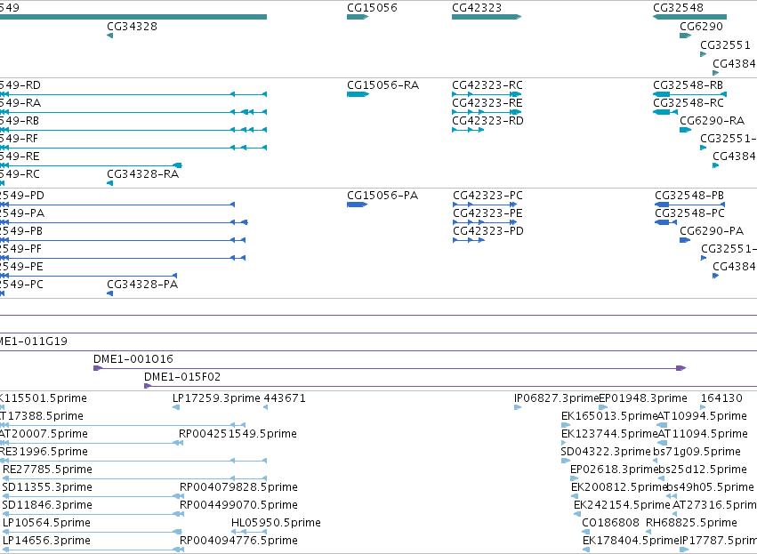Select the 443671 feature label
The height and width of the screenshot is (554, 757).
click(x=285, y=398)
